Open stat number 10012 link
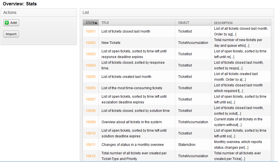 (x=90, y=156)
